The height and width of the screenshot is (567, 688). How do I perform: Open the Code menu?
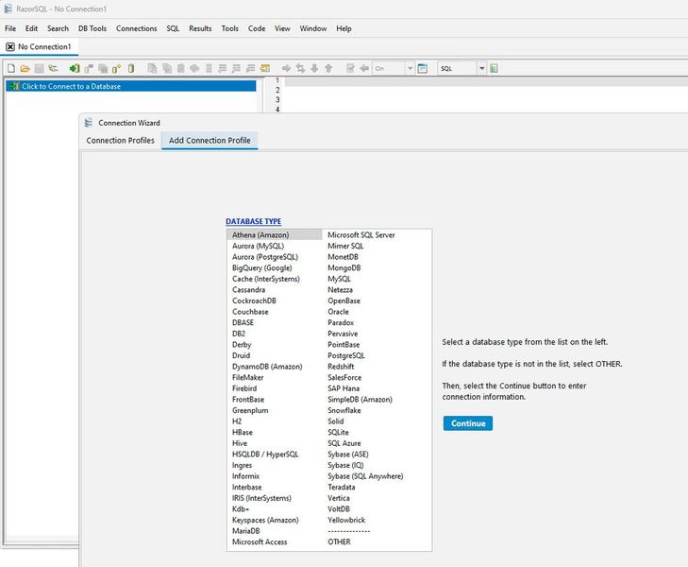tap(257, 28)
